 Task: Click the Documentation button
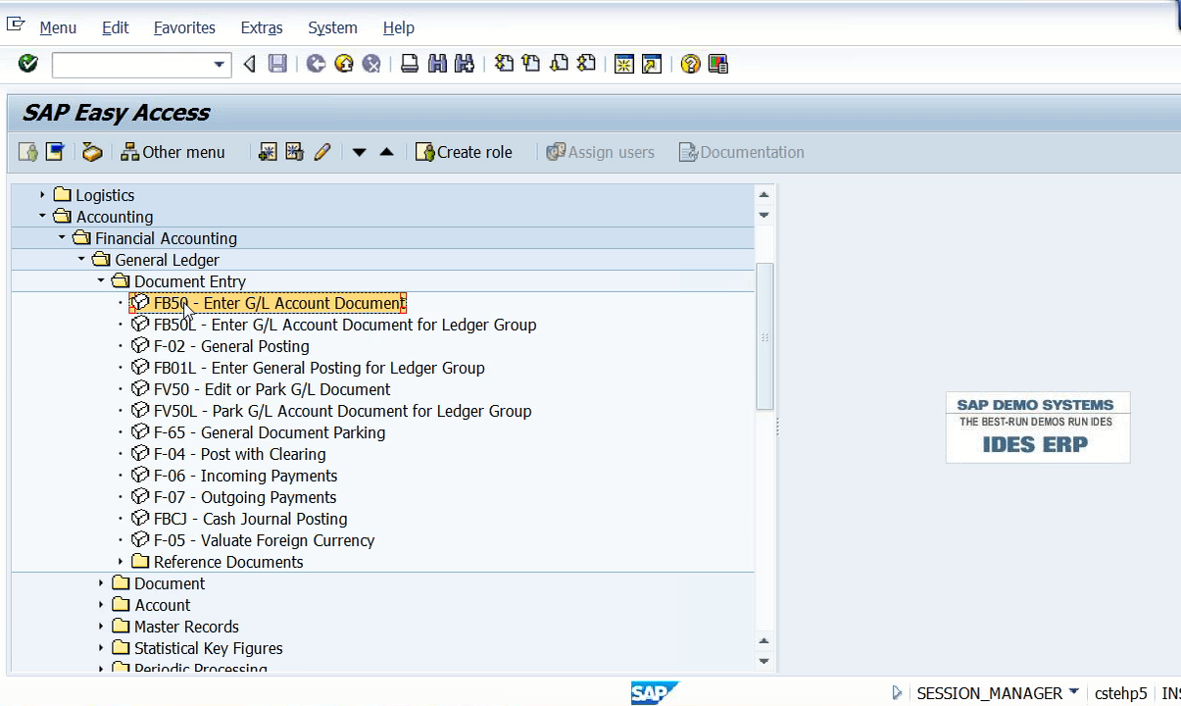(741, 152)
